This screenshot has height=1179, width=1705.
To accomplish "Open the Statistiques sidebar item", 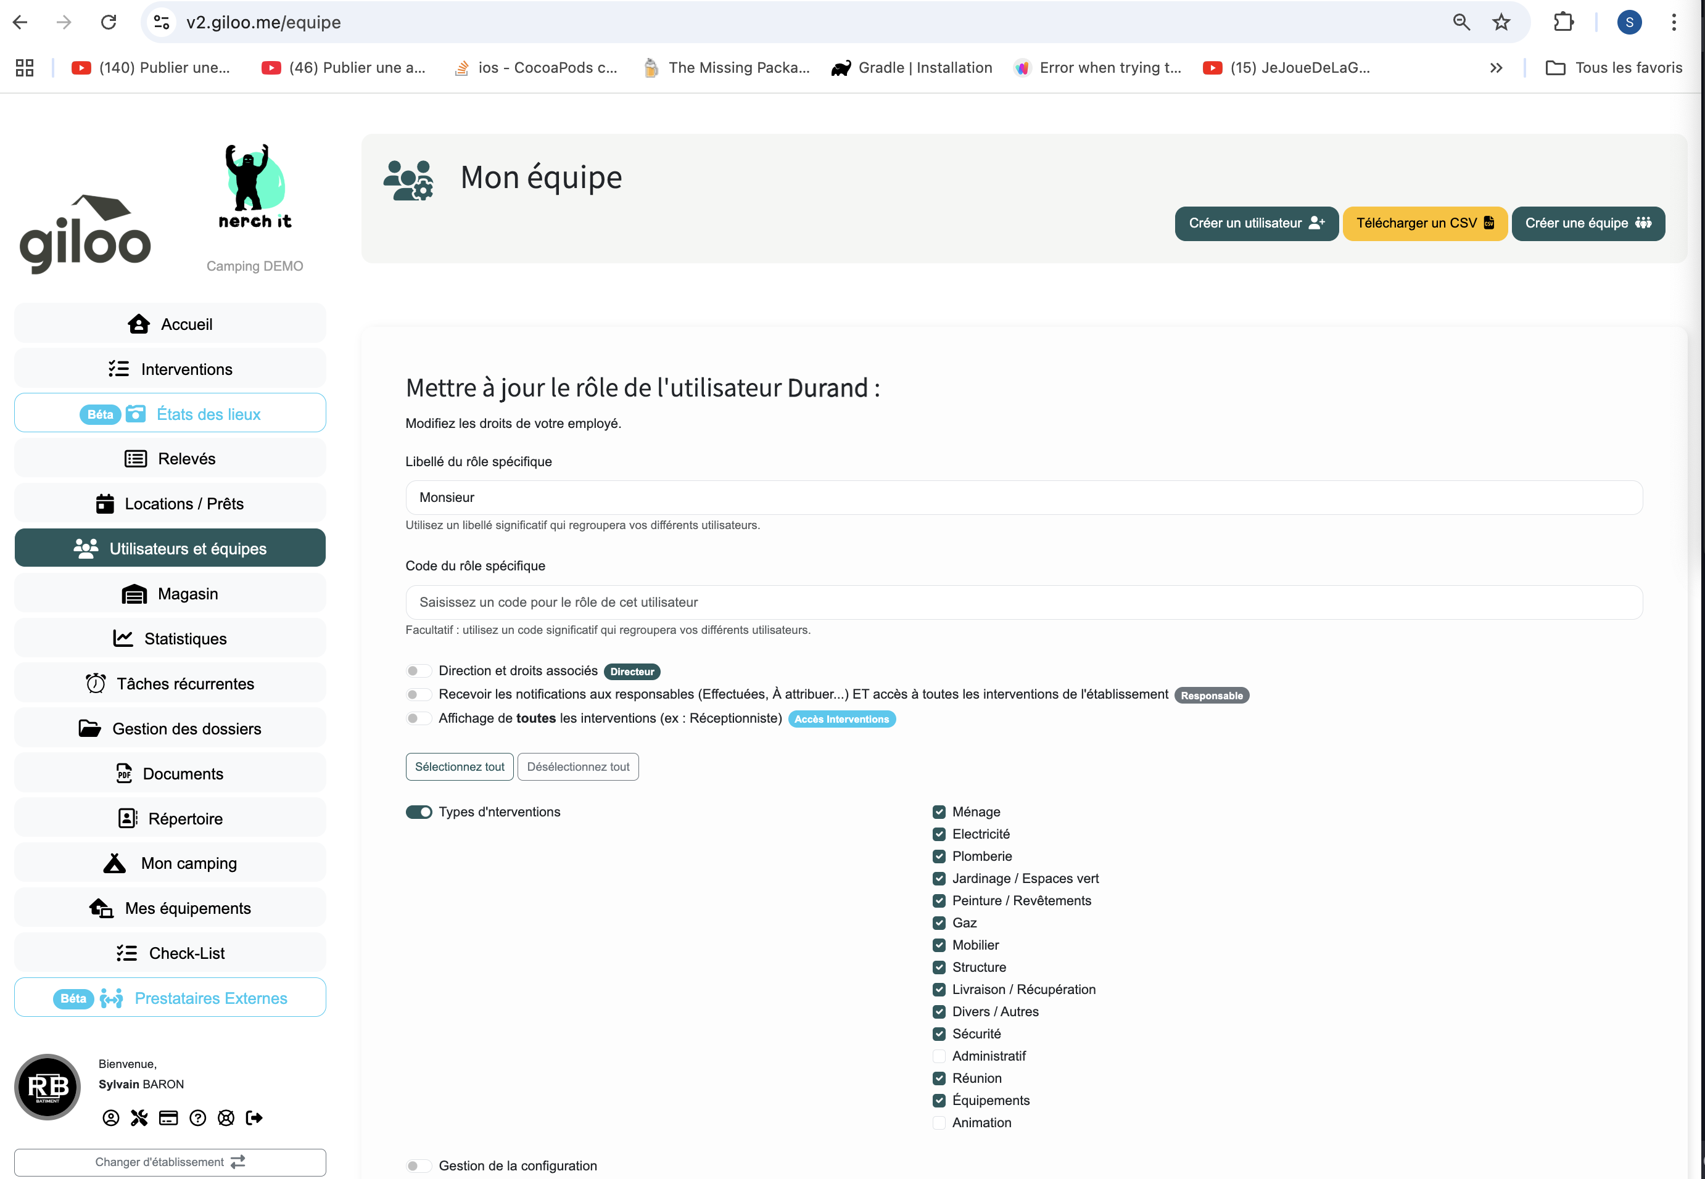I will click(170, 638).
